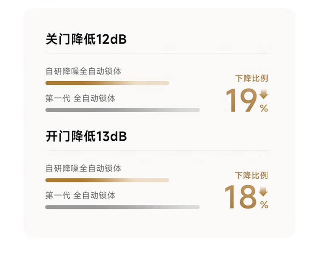Viewport: 319px width, 267px height.
Task: Click the gold bar under 关门降低12dB
Action: 107,83
